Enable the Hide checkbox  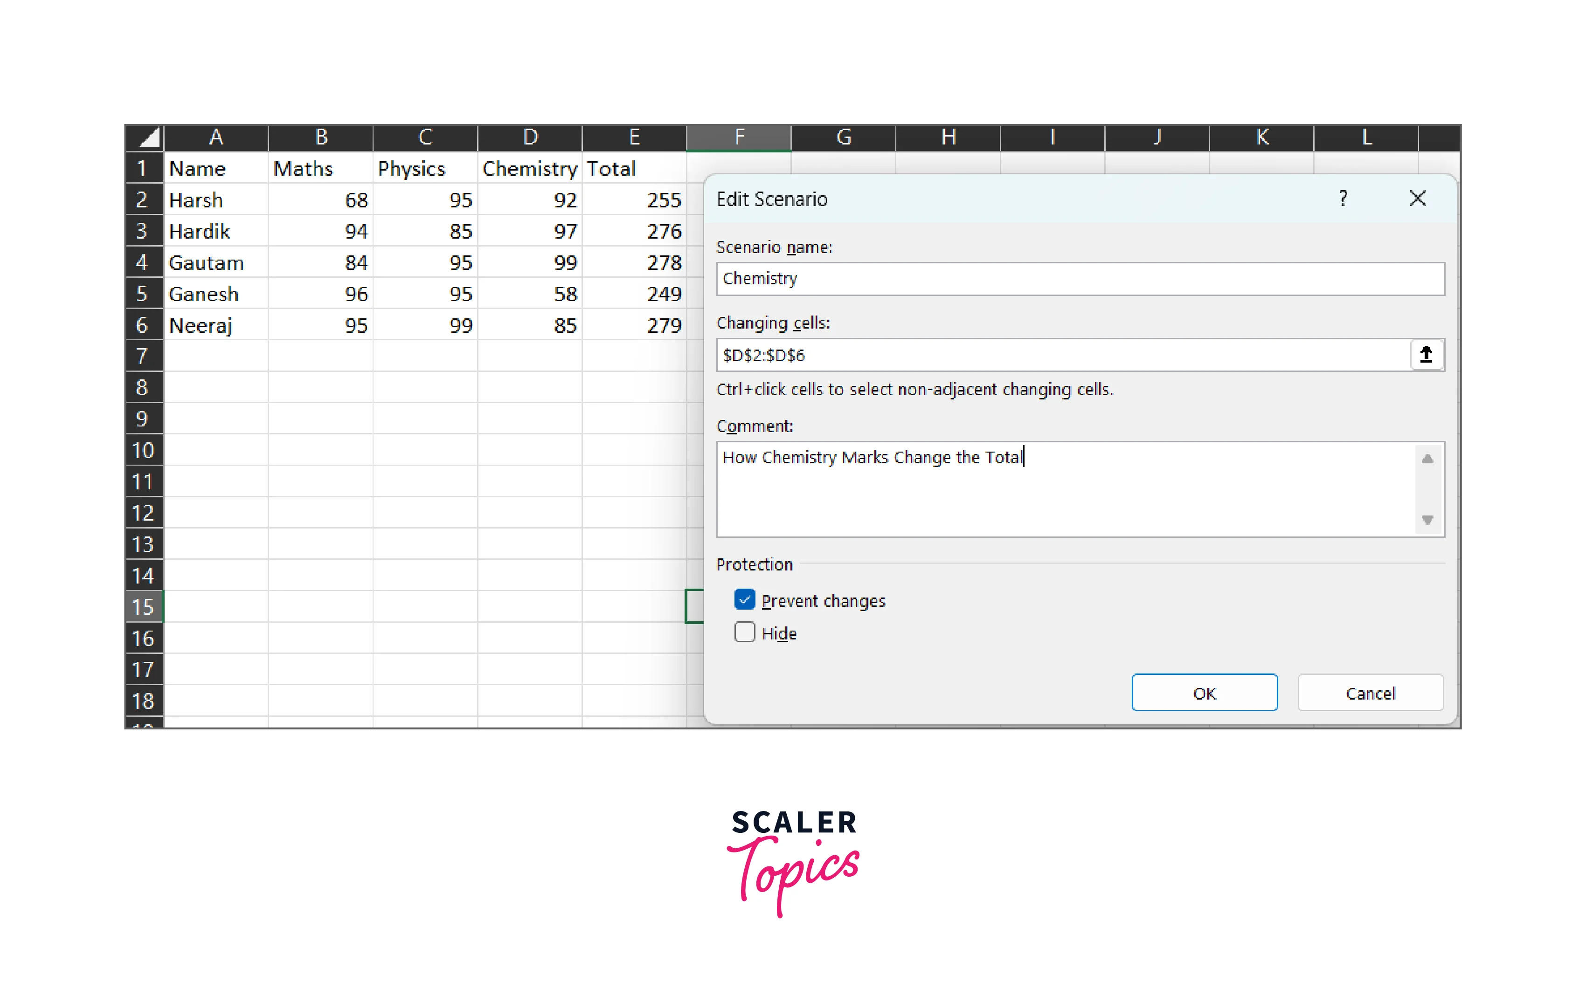point(744,632)
